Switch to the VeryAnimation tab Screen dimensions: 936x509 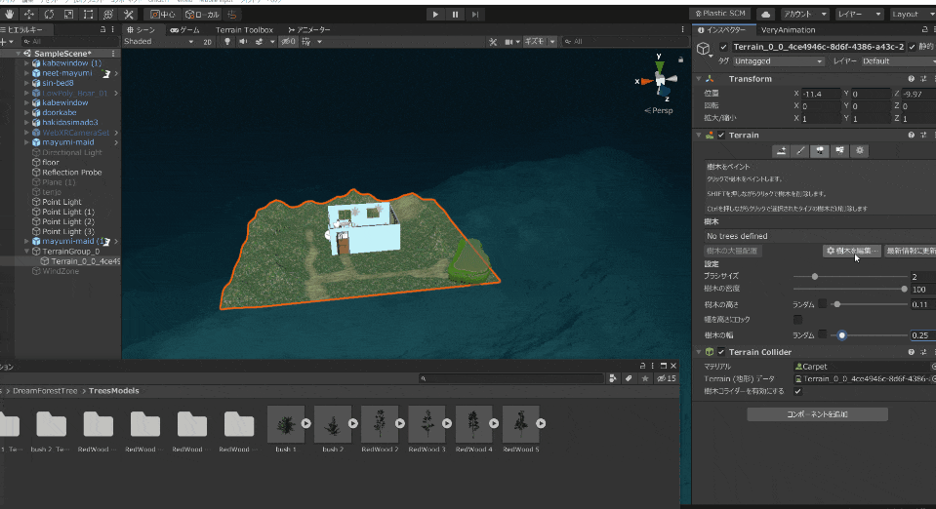point(788,30)
